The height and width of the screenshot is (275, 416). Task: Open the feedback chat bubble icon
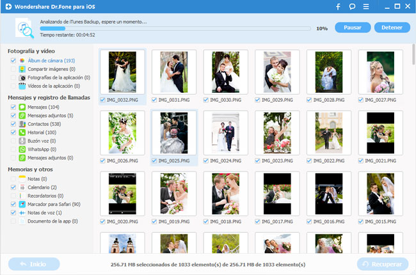[x=352, y=6]
